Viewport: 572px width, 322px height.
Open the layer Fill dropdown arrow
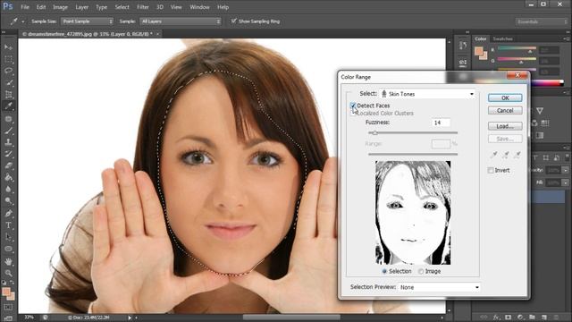pos(566,182)
